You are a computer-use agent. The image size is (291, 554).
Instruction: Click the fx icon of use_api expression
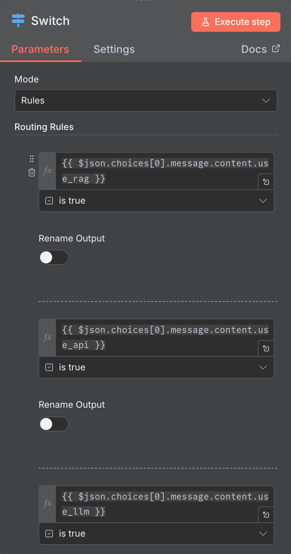click(48, 337)
